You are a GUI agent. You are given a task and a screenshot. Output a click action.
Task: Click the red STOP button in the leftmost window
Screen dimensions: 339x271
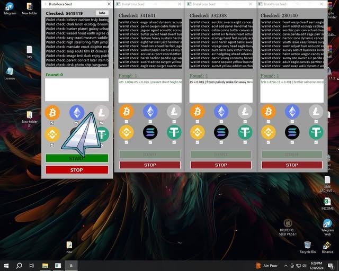tap(77, 170)
